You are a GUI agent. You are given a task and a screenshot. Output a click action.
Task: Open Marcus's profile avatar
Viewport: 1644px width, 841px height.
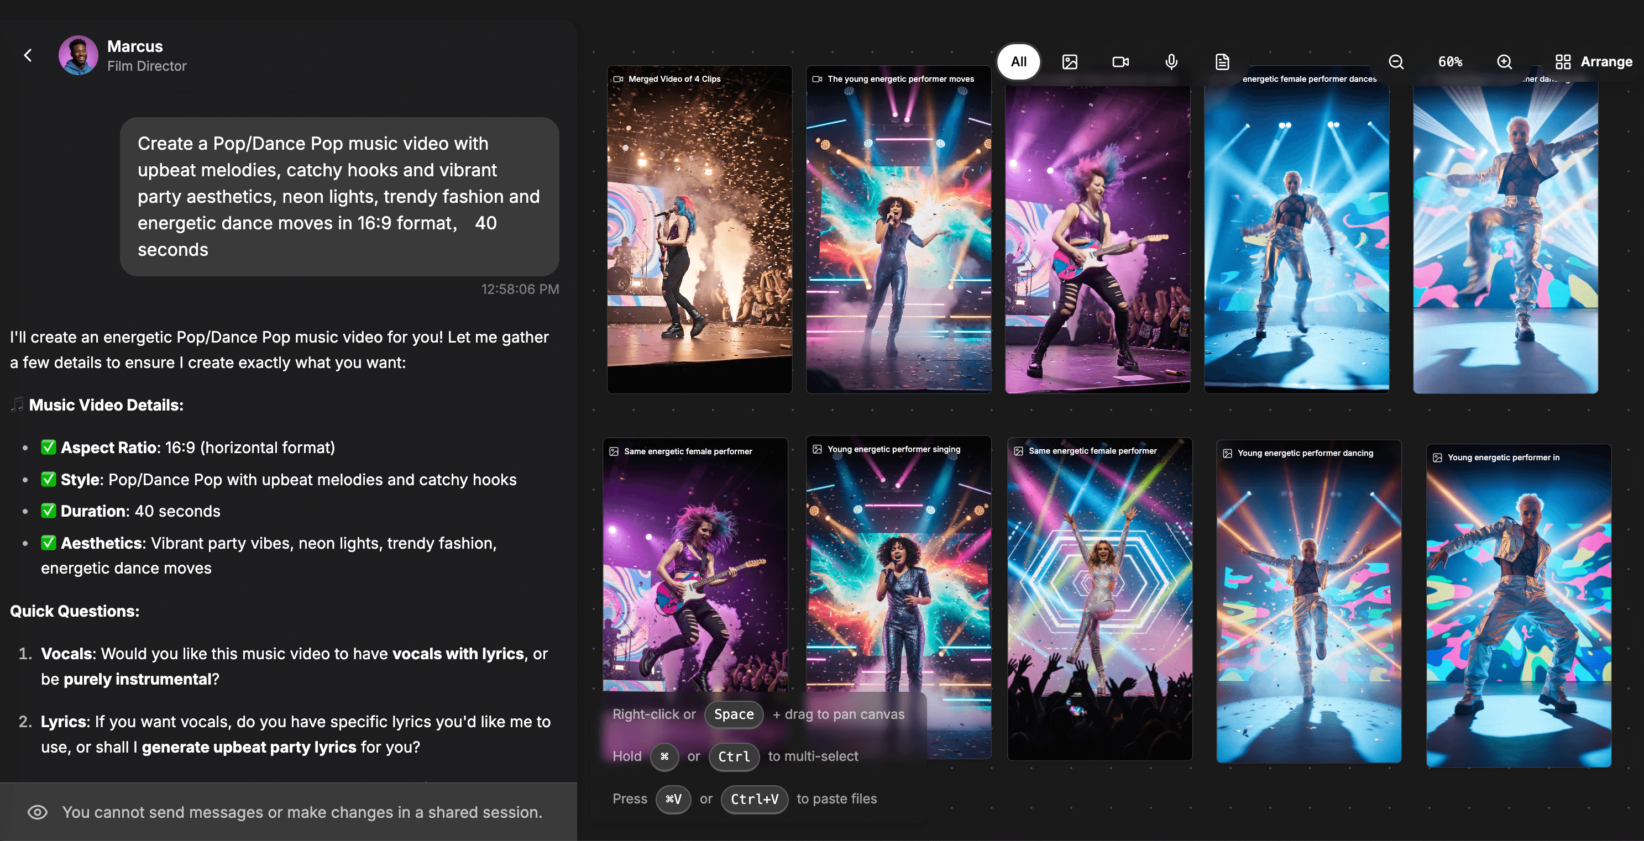click(78, 55)
